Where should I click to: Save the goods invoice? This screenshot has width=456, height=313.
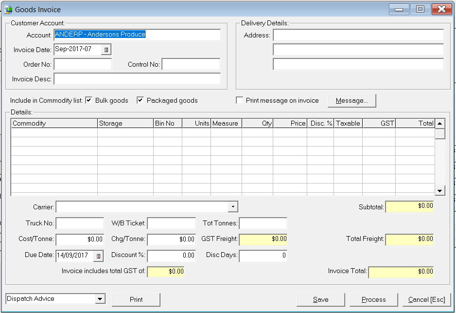[x=321, y=299]
